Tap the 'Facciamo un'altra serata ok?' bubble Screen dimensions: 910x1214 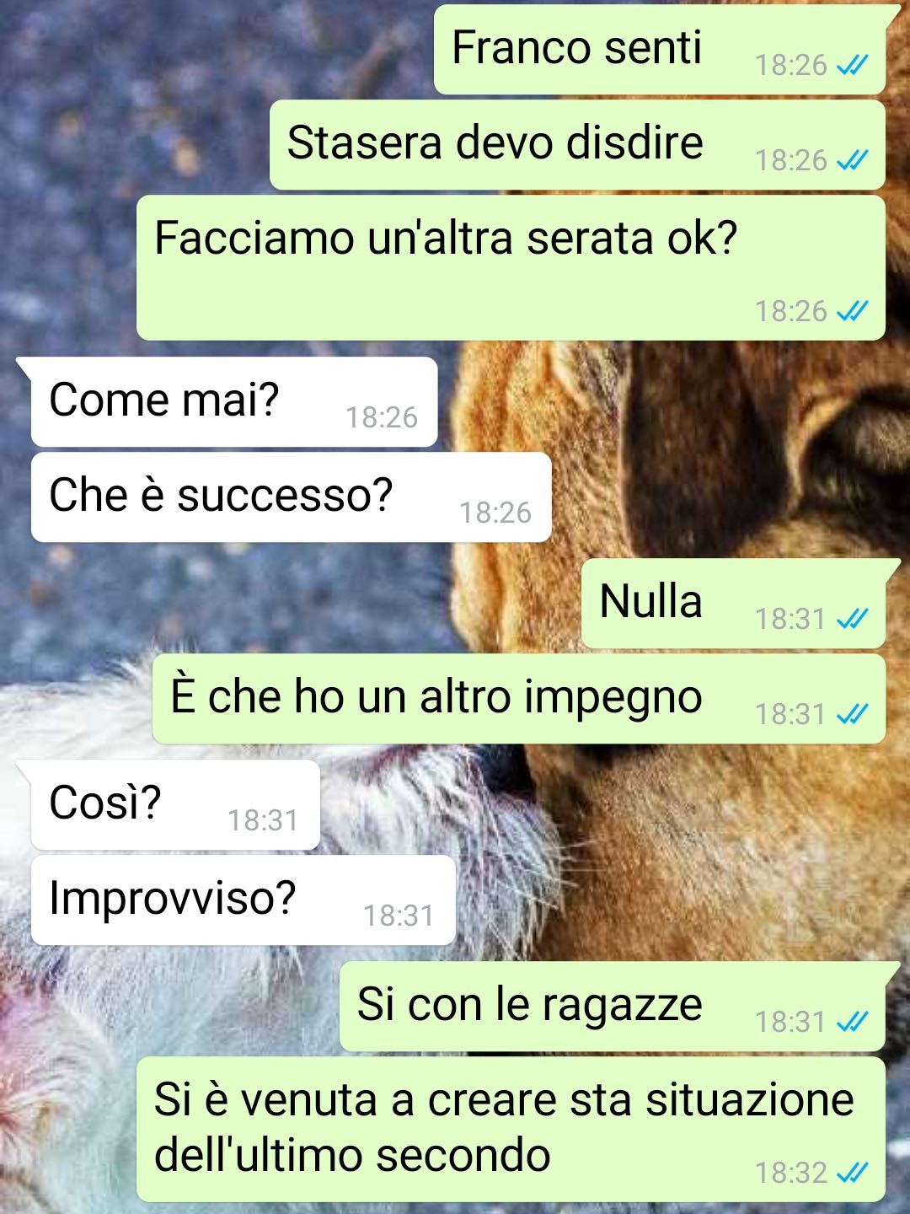point(511,268)
